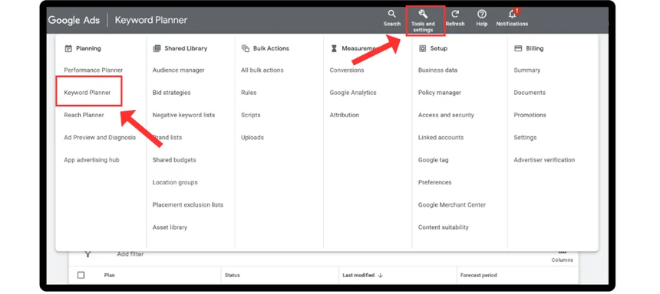Open Shared budgets
Image resolution: width=660 pixels, height=294 pixels.
pos(174,160)
